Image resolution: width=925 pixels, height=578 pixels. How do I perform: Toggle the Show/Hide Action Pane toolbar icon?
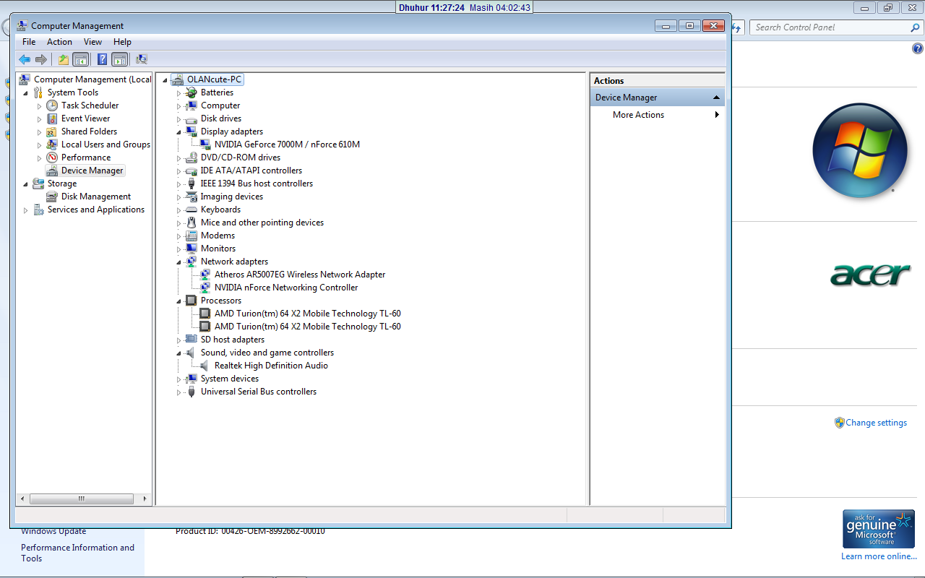(x=120, y=59)
